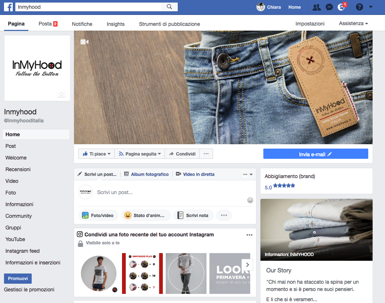Open account dropdown arrow in top bar
The image size is (385, 303).
pyautogui.click(x=371, y=7)
